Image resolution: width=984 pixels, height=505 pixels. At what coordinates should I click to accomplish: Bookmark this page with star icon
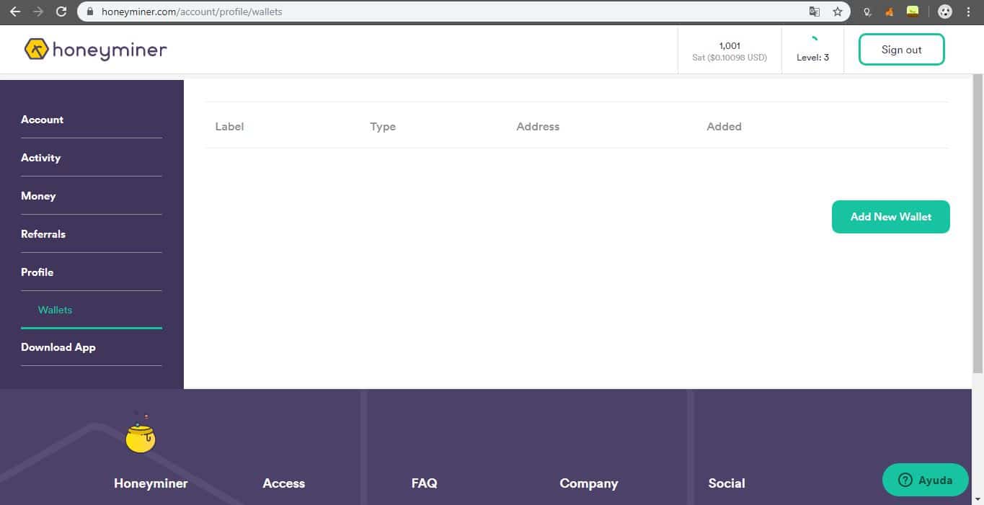837,12
